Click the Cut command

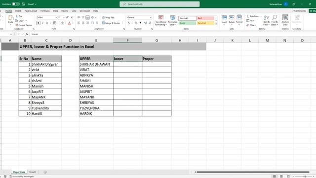[x=19, y=16]
